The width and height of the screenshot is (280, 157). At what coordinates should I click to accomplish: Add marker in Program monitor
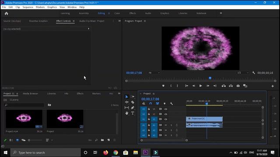[x=163, y=86]
